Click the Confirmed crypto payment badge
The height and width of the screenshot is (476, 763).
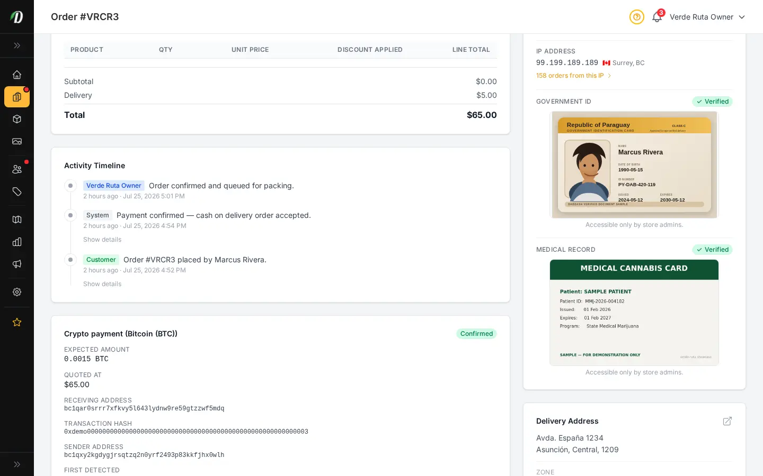click(x=476, y=334)
